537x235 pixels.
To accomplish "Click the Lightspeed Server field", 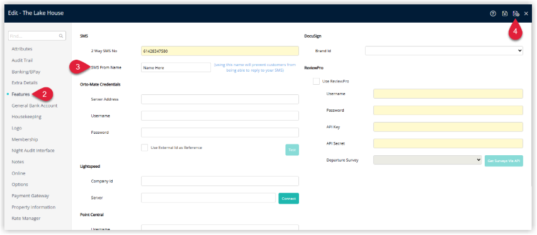I will pyautogui.click(x=208, y=198).
